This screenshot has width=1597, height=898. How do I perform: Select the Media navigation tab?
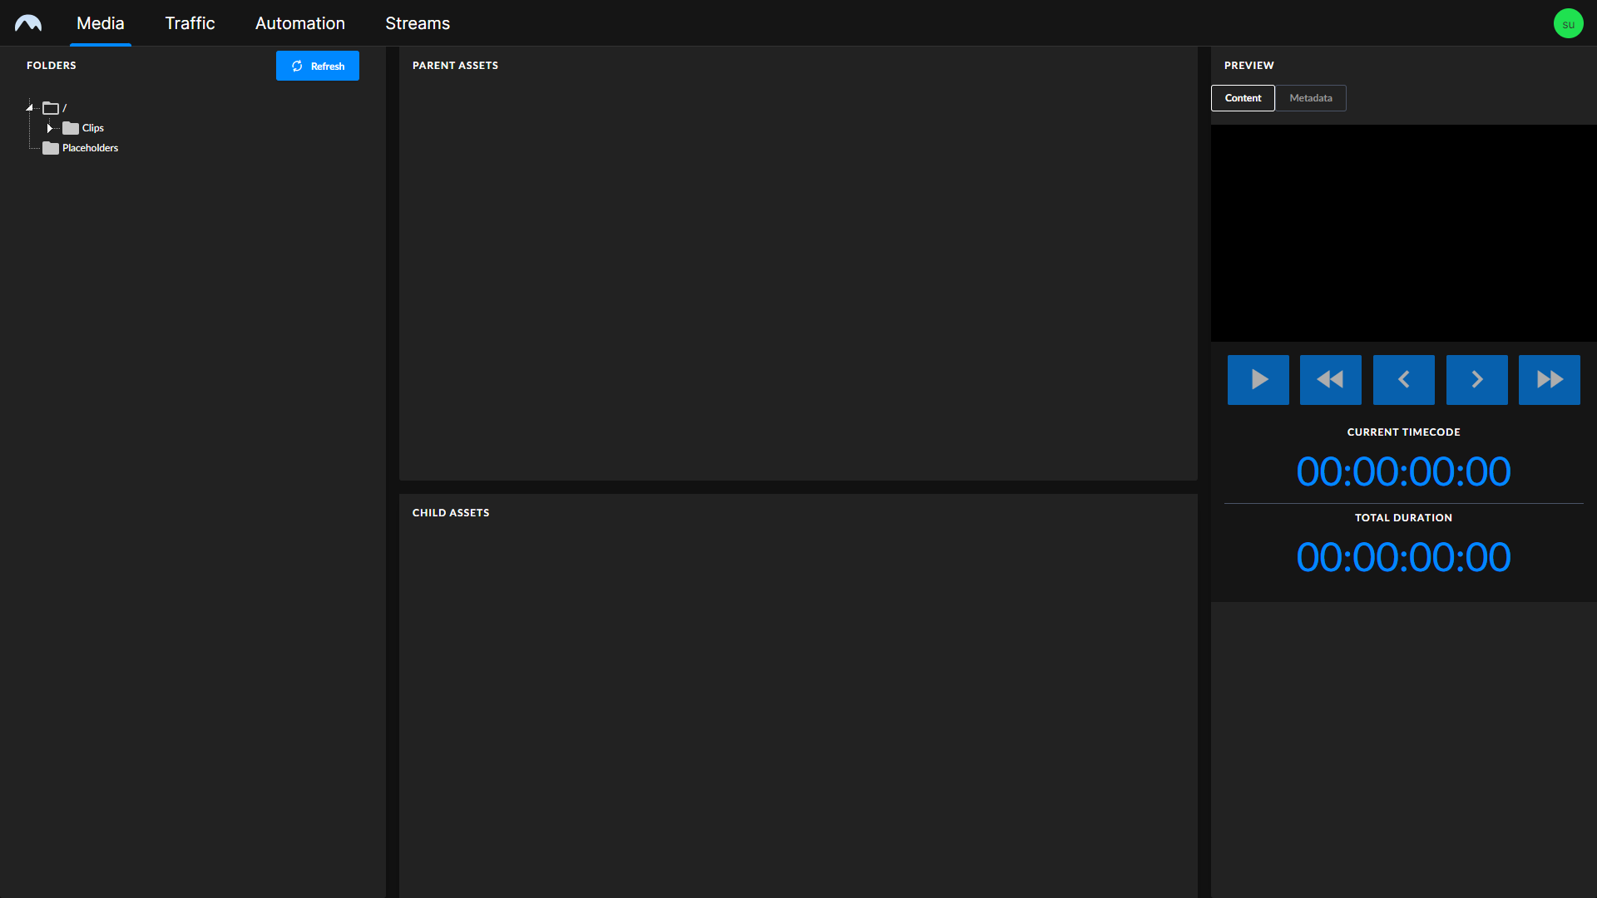[x=101, y=23]
